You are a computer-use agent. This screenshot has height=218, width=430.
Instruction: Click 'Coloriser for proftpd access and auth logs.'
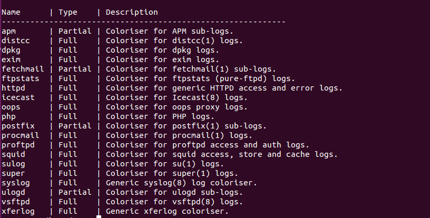point(208,145)
